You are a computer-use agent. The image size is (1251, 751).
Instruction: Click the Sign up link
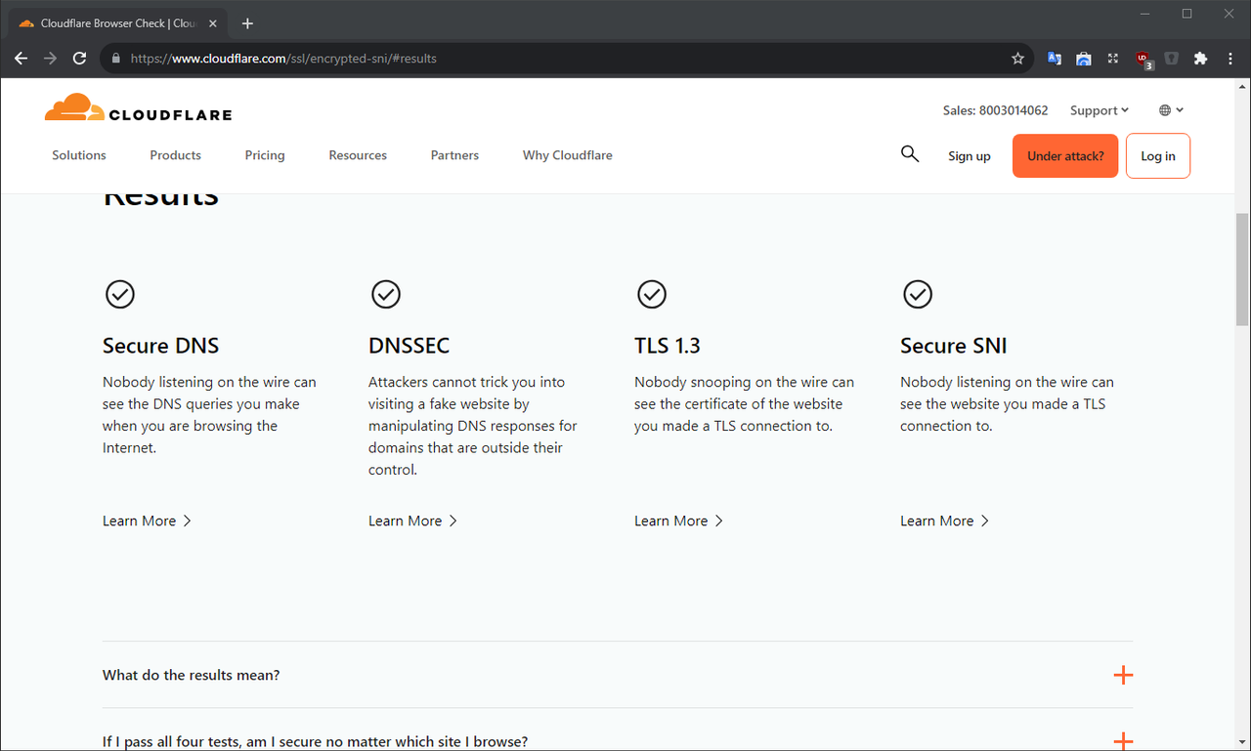(x=970, y=156)
